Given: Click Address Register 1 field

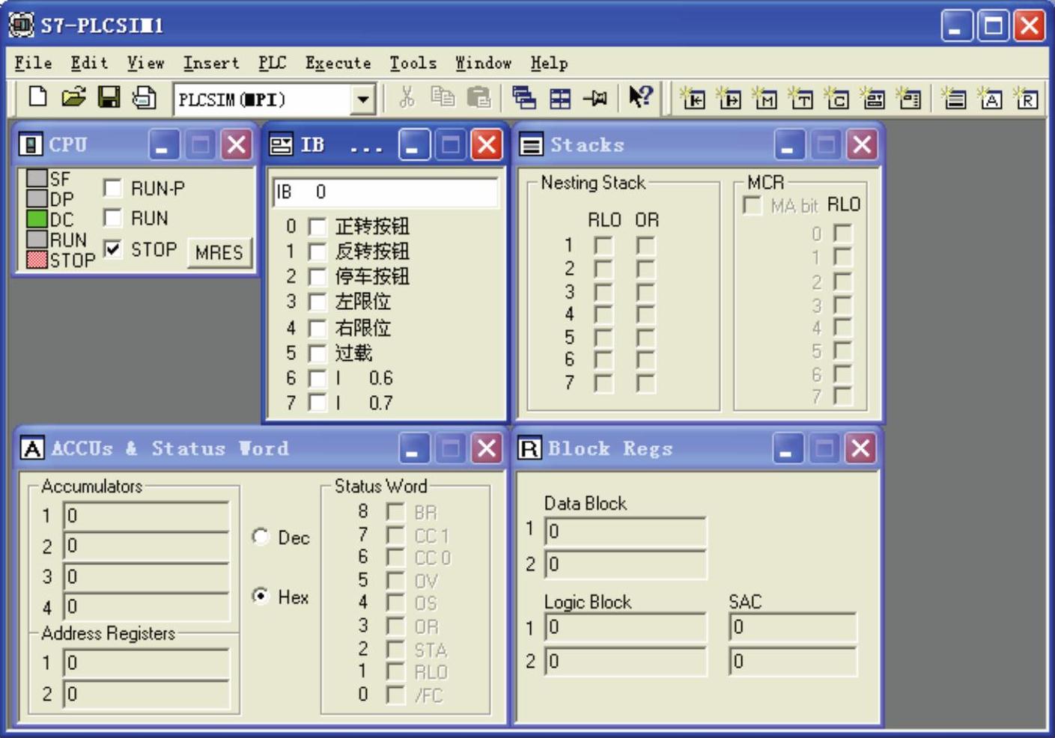Looking at the screenshot, I should point(146,663).
